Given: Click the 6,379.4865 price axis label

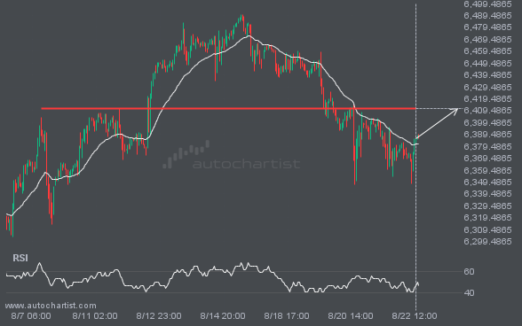Looking at the screenshot, I should (x=487, y=147).
